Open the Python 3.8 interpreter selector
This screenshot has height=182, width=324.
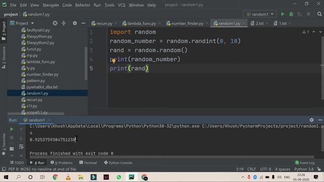(x=304, y=169)
